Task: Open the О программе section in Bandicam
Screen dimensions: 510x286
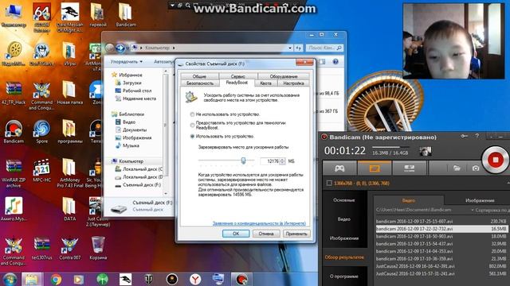Action: [343, 276]
